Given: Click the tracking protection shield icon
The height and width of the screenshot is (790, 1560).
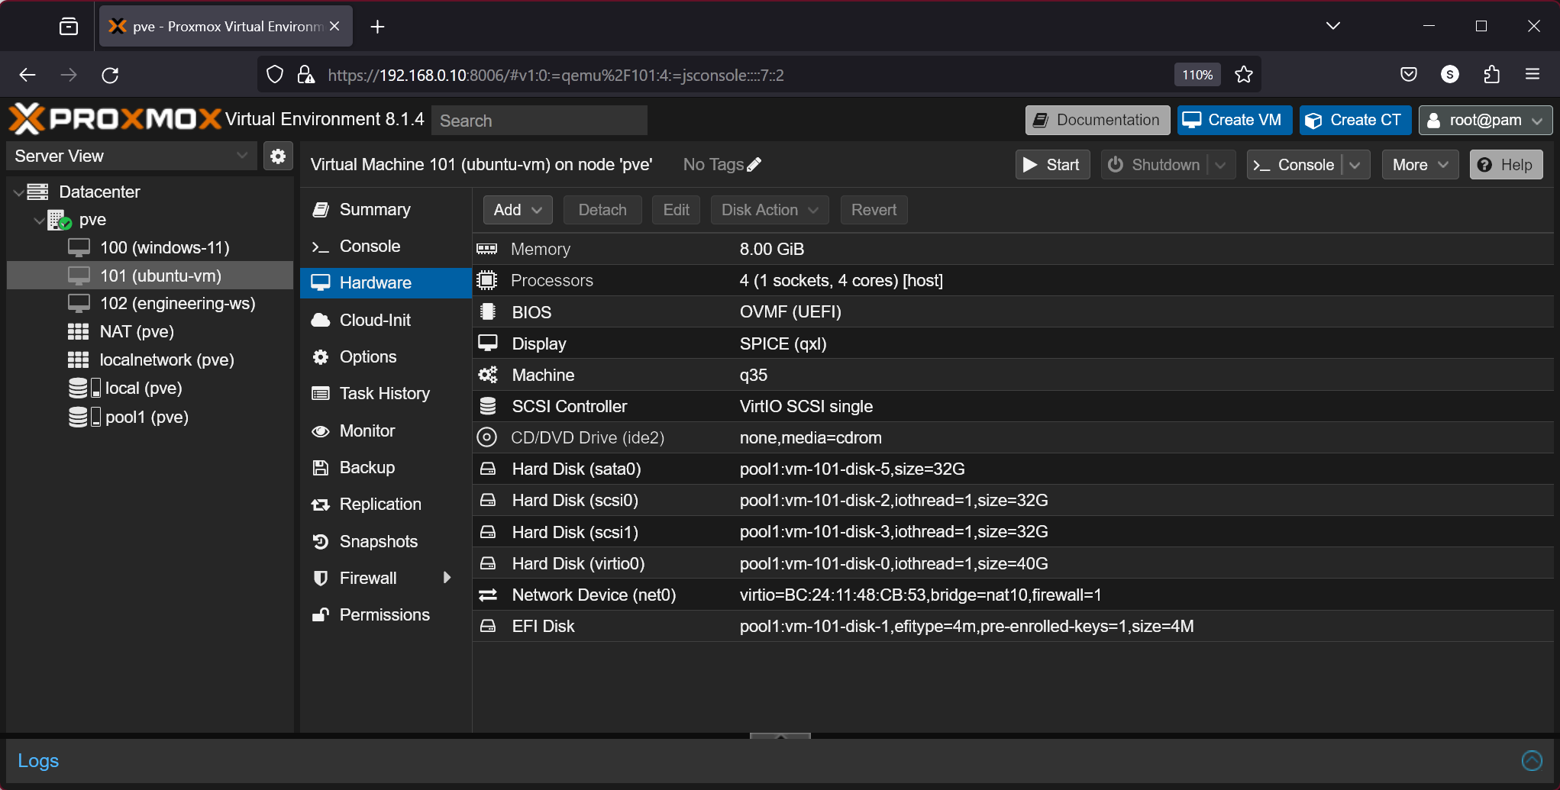Looking at the screenshot, I should (x=275, y=75).
